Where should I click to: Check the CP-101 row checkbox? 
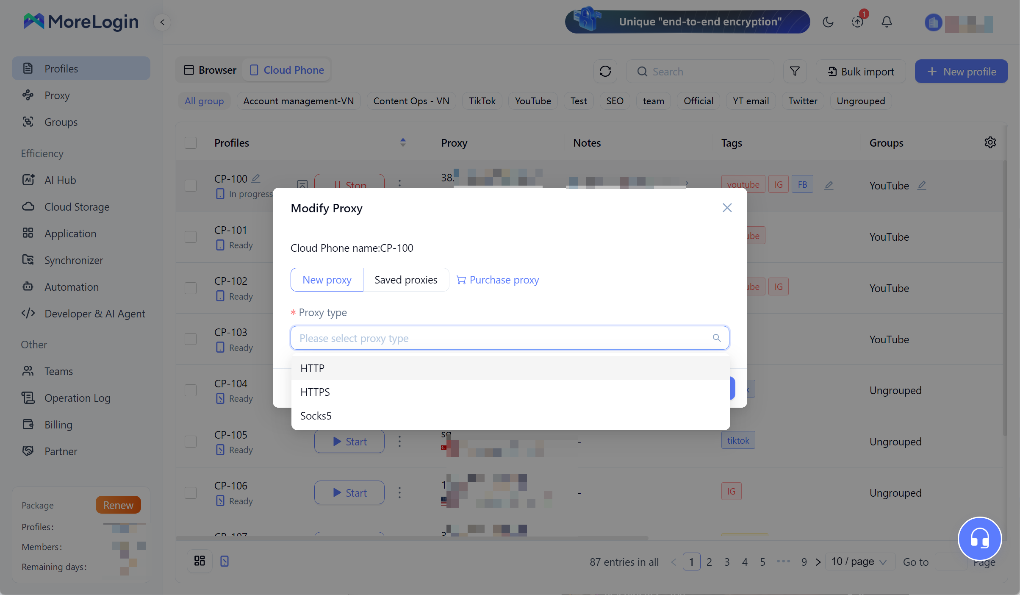[x=191, y=237]
